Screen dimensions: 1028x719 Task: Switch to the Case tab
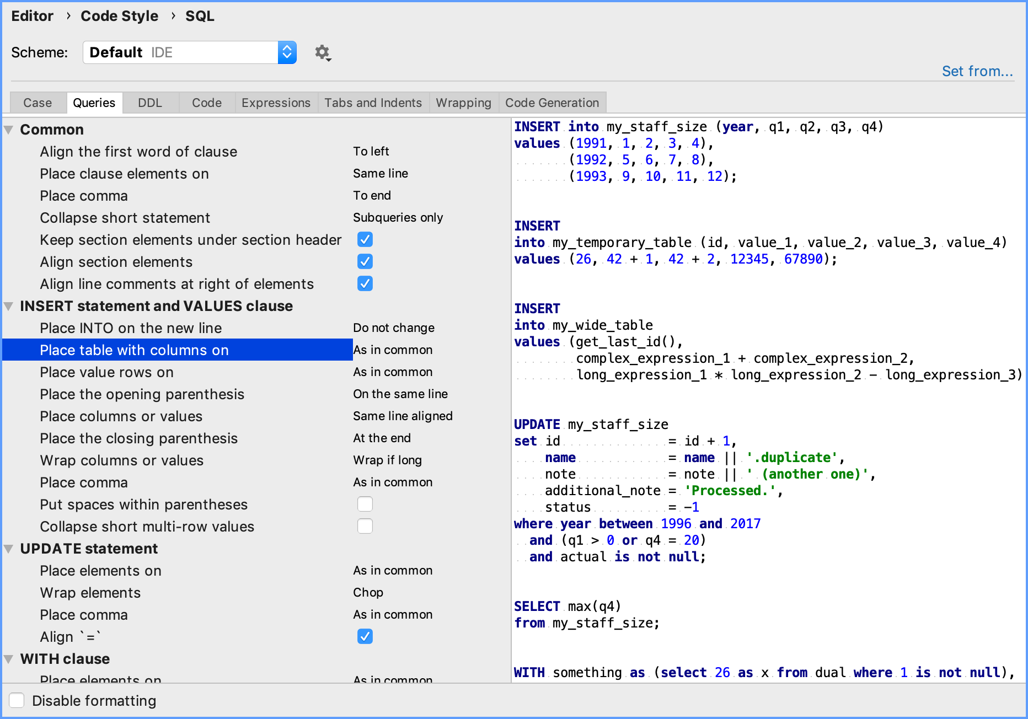38,103
